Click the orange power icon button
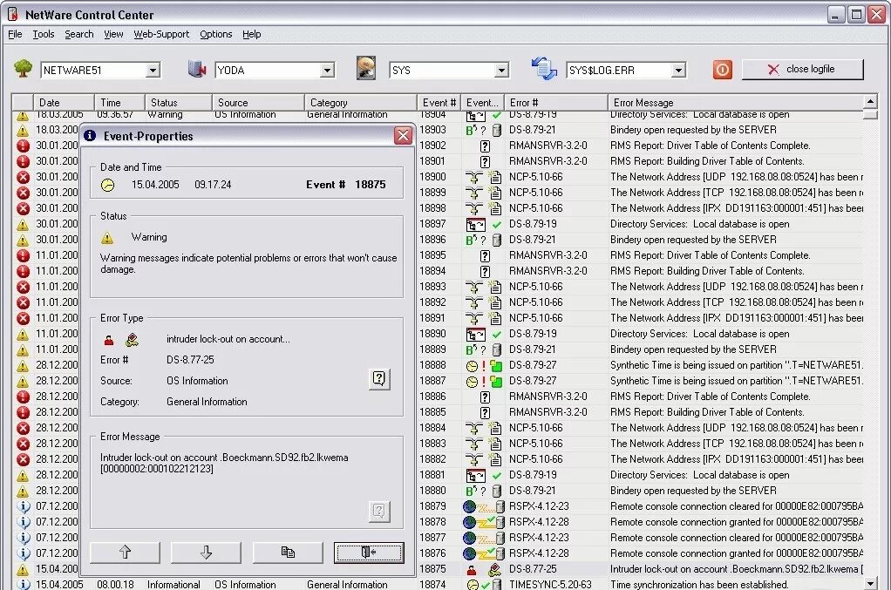Viewport: 891px width, 590px height. coord(722,69)
